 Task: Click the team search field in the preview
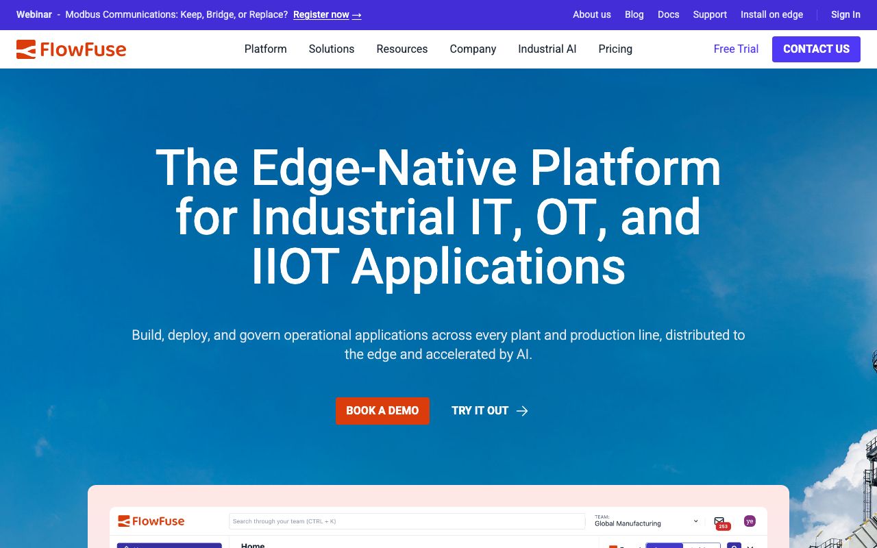click(407, 521)
